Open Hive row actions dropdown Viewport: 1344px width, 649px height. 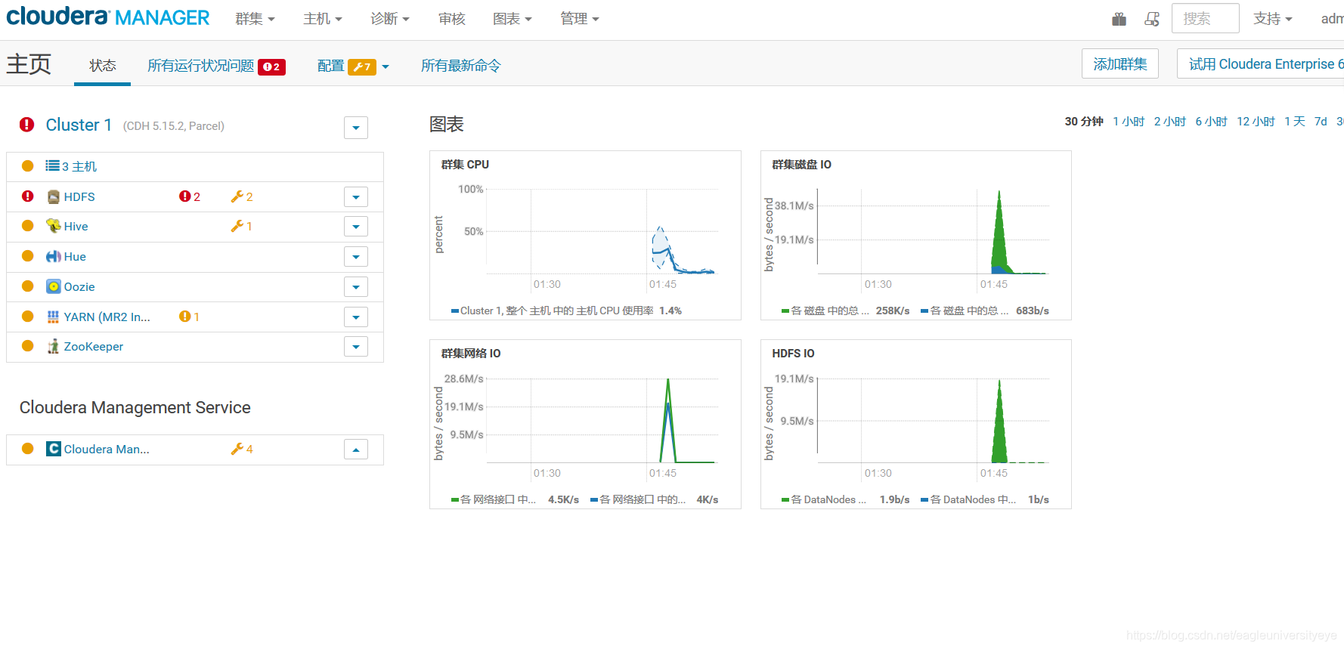click(356, 227)
